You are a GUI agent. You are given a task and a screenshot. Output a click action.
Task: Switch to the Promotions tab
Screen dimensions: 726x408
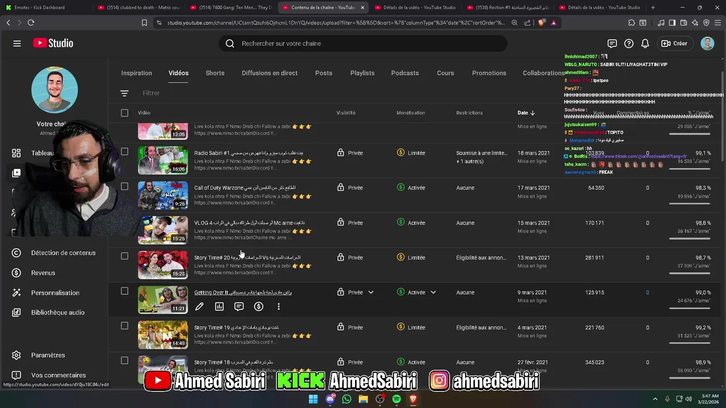pyautogui.click(x=489, y=73)
